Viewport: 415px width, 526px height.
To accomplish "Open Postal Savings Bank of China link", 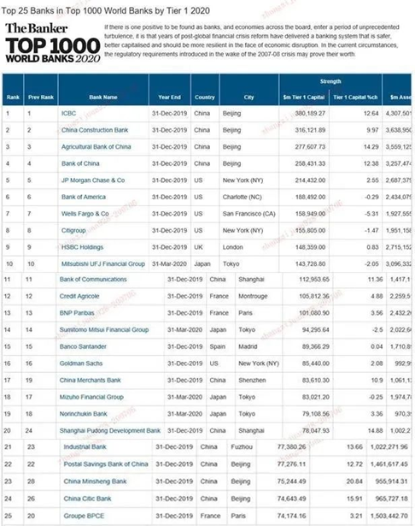I will click(x=106, y=464).
